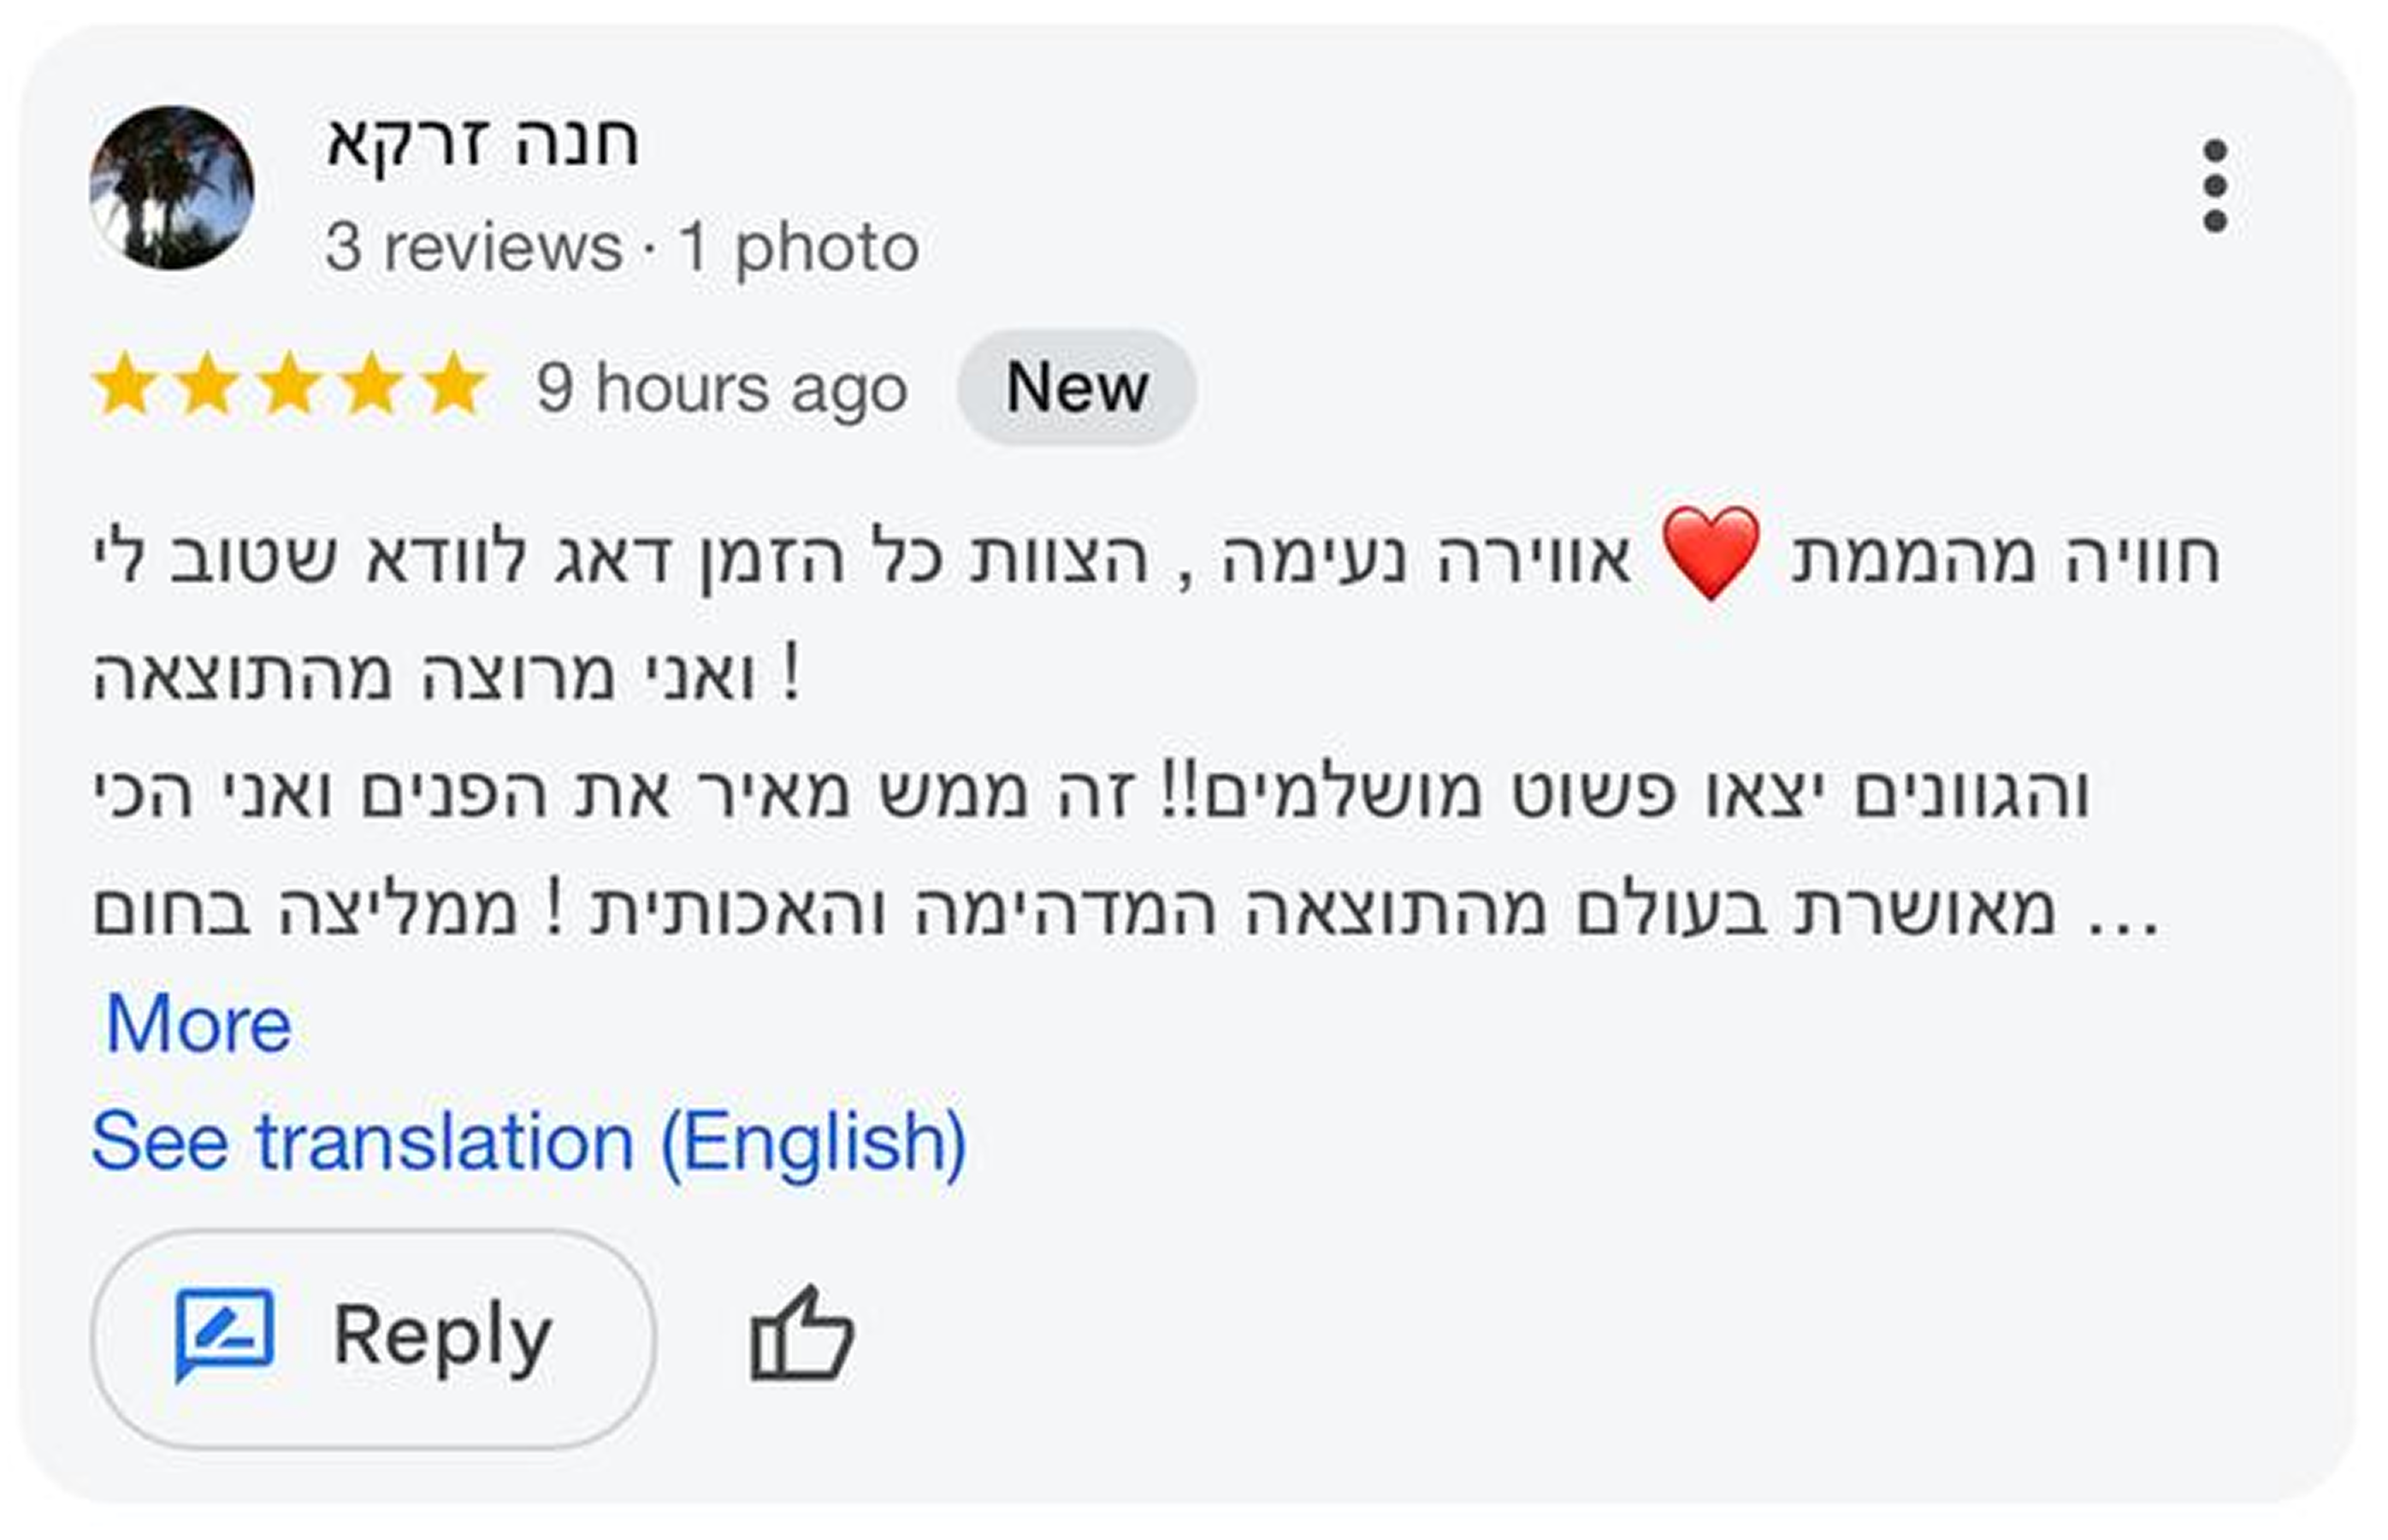
Task: Click the reviewer name חנה זרקא
Action: tap(482, 143)
